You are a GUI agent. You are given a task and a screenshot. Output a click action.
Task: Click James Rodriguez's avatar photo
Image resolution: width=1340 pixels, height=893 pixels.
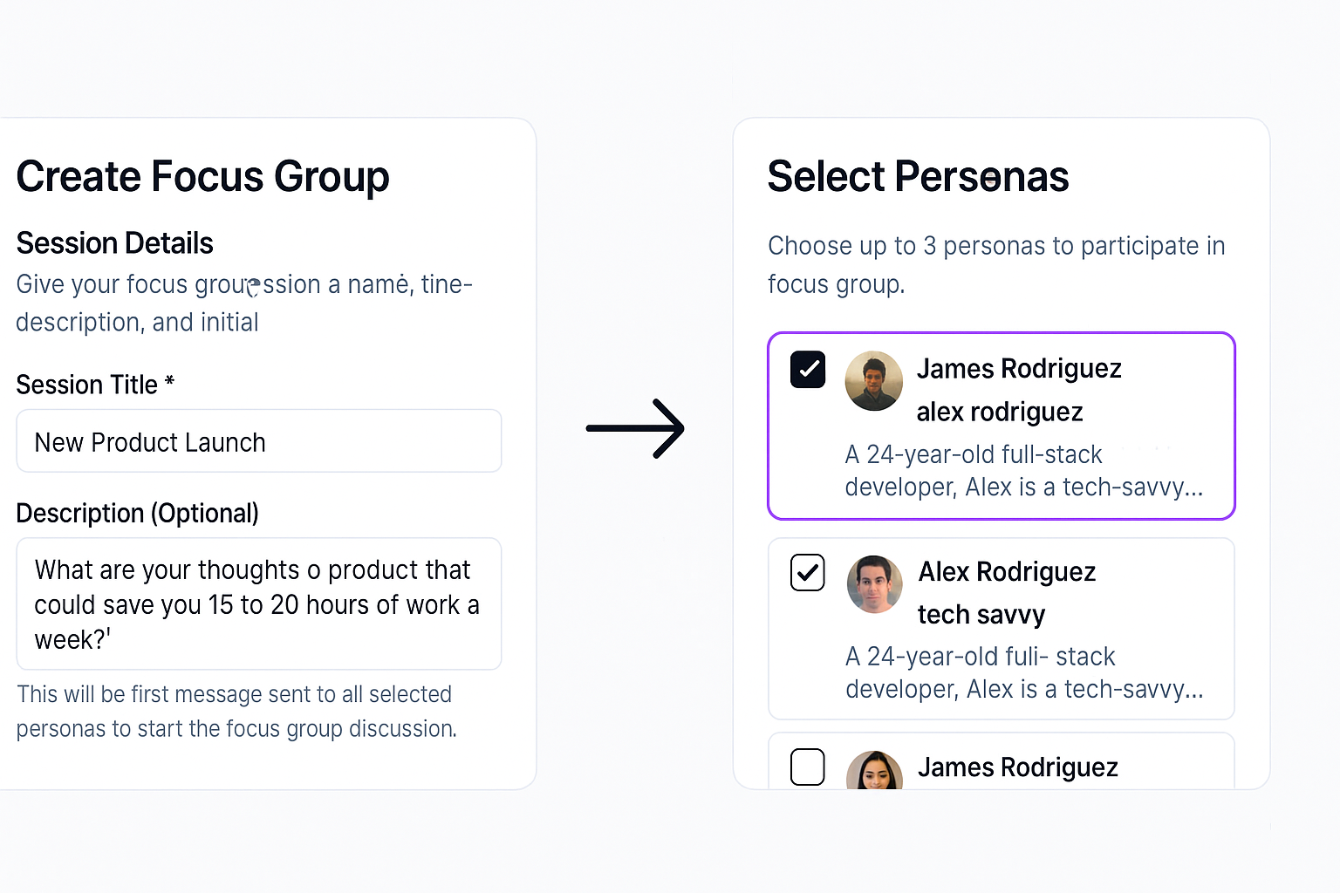[873, 381]
